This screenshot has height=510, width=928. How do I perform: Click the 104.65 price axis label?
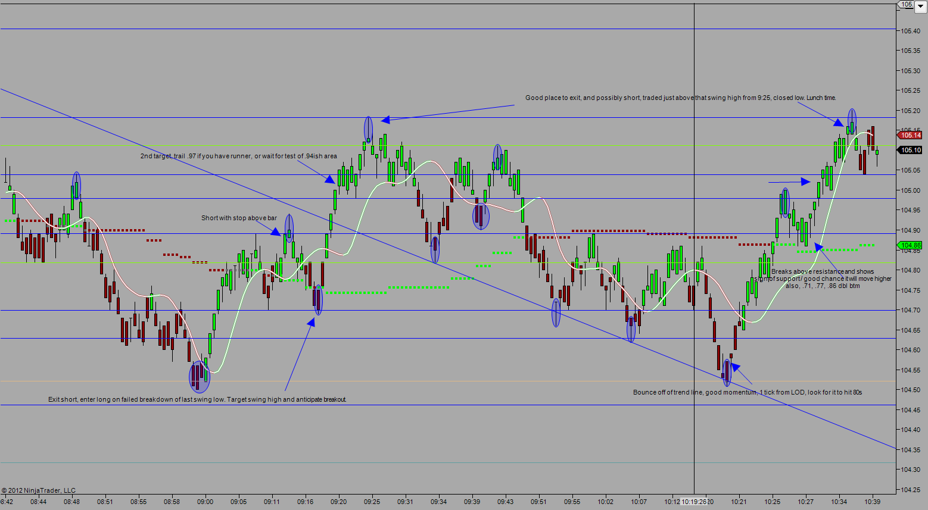coord(910,330)
